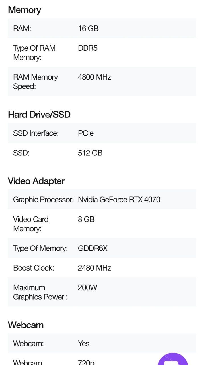The image size is (201, 365).
Task: Select the DDR5 value text
Action: click(88, 48)
